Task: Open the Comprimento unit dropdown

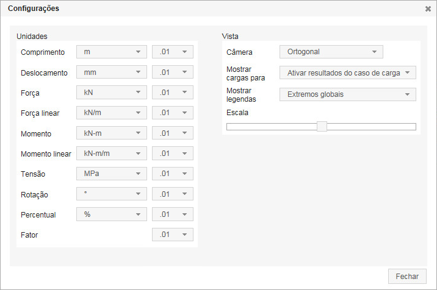Action: (x=112, y=52)
